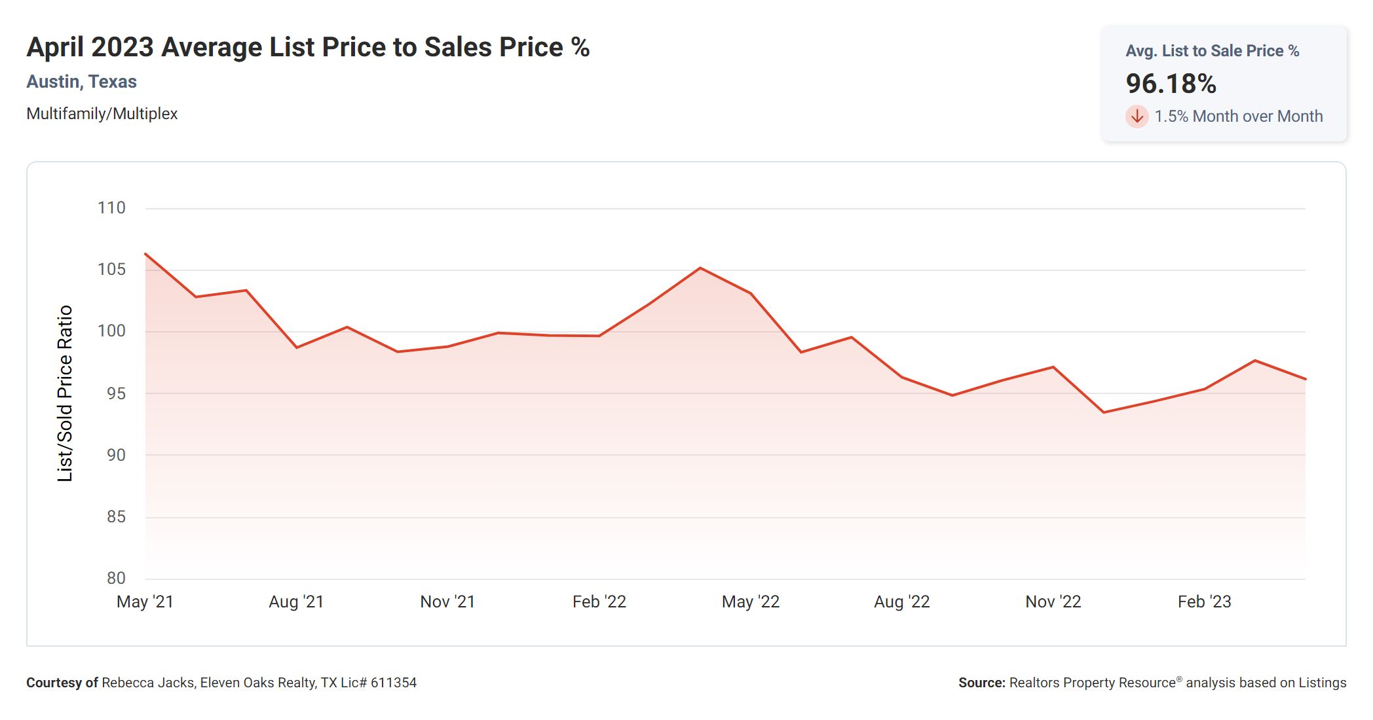
Task: Select the Nov '22 axis label
Action: pos(1053,602)
